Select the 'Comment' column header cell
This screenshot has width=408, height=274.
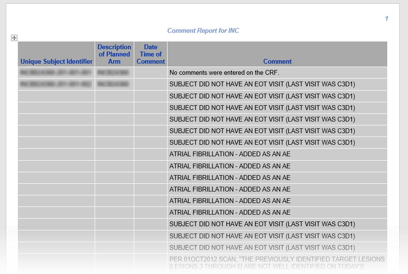(277, 62)
